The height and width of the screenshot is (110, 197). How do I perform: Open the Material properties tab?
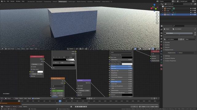[x=161, y=65]
